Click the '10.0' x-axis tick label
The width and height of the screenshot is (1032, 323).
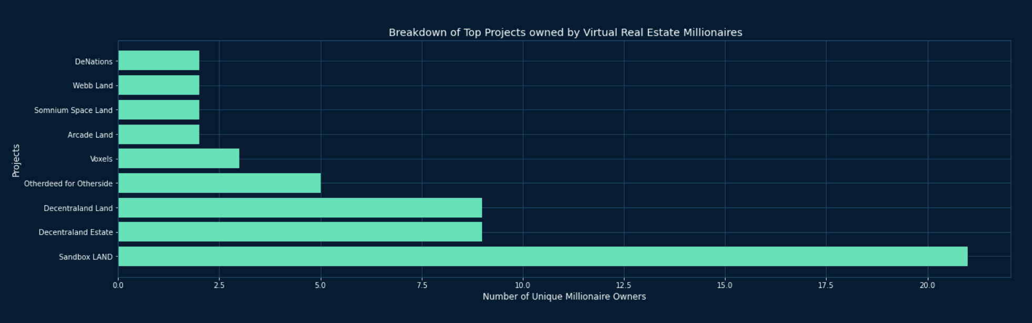[x=523, y=286]
